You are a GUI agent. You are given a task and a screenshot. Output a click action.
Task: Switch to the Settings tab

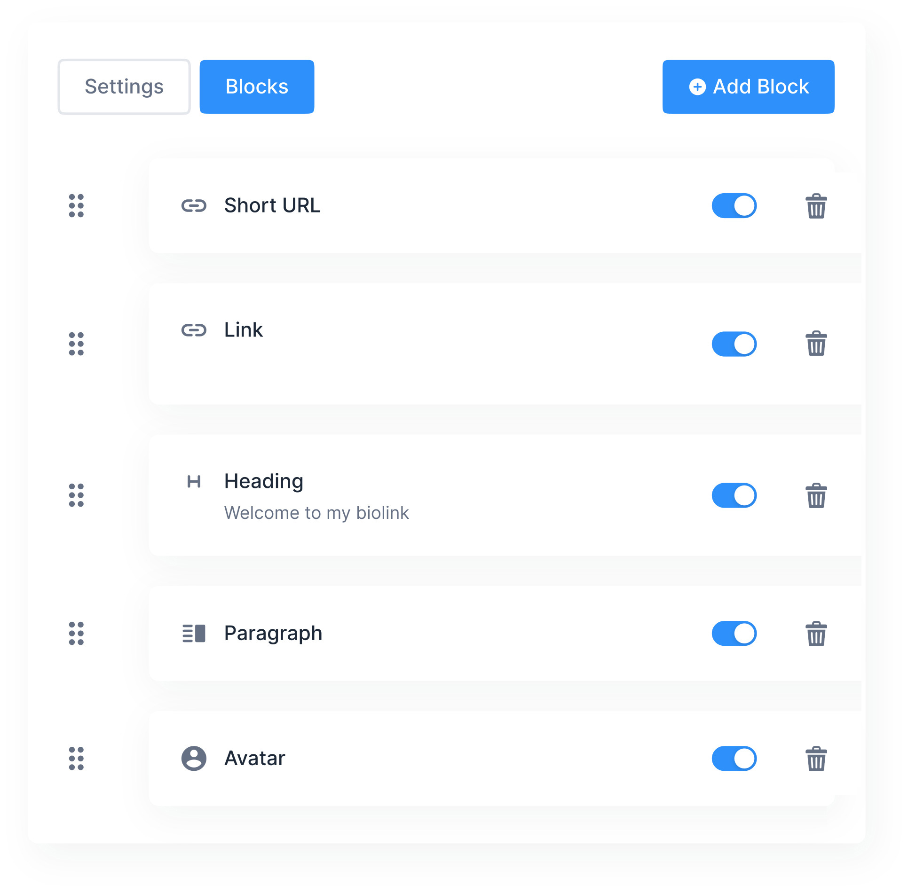124,87
